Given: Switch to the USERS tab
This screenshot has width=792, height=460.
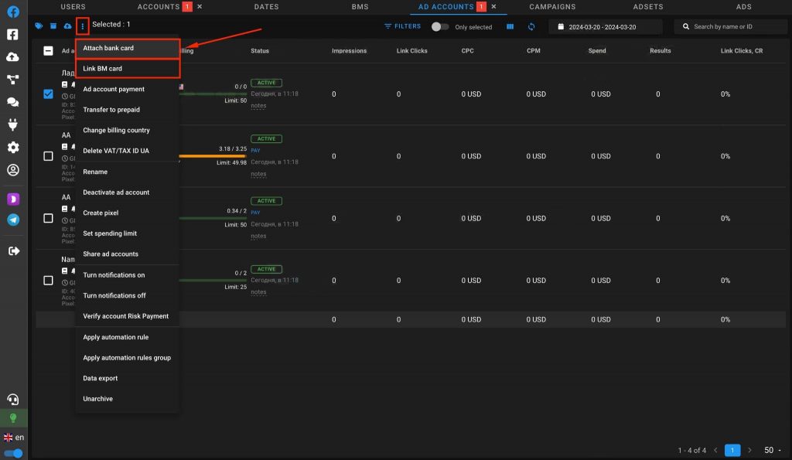Looking at the screenshot, I should point(73,6).
